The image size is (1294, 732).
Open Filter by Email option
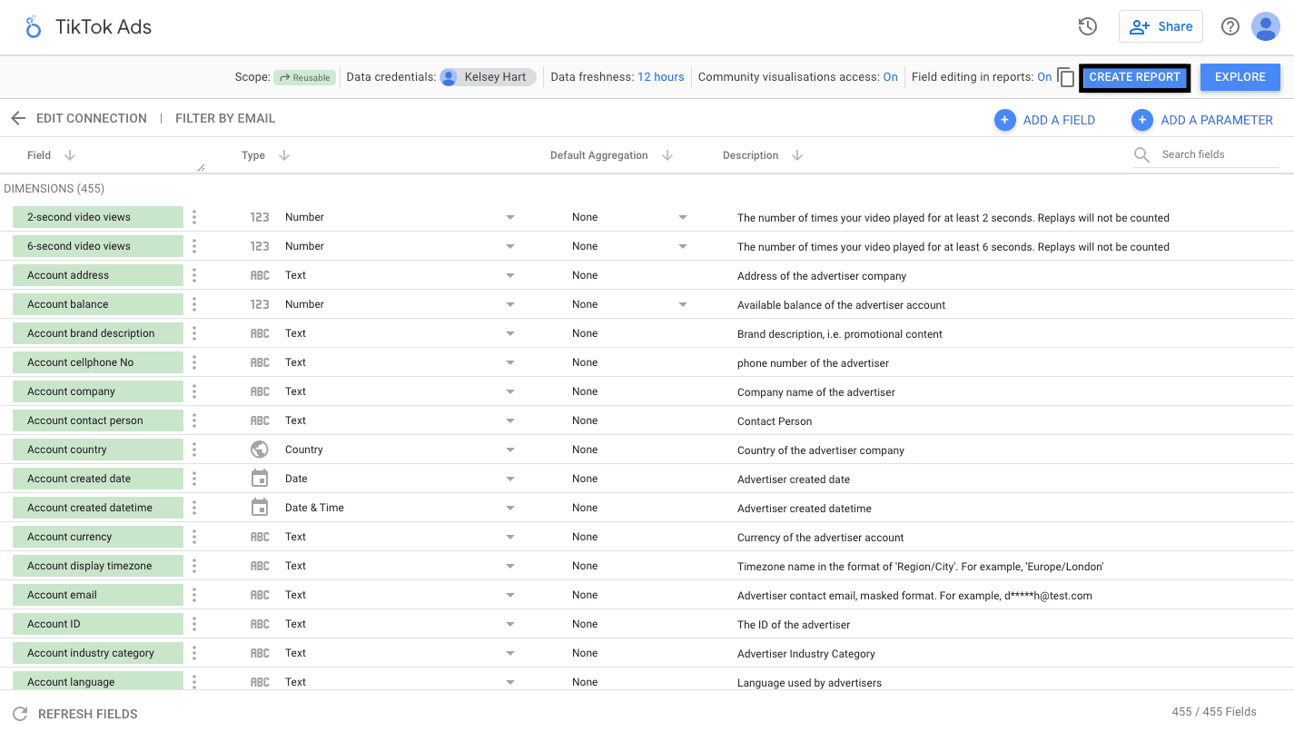pos(224,118)
